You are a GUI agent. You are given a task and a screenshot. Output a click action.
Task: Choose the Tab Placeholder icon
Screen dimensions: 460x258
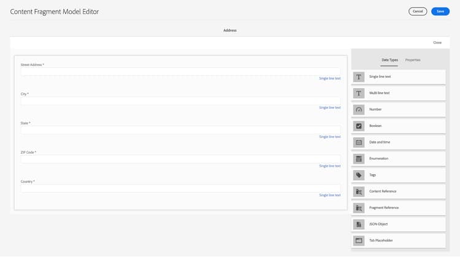(359, 241)
